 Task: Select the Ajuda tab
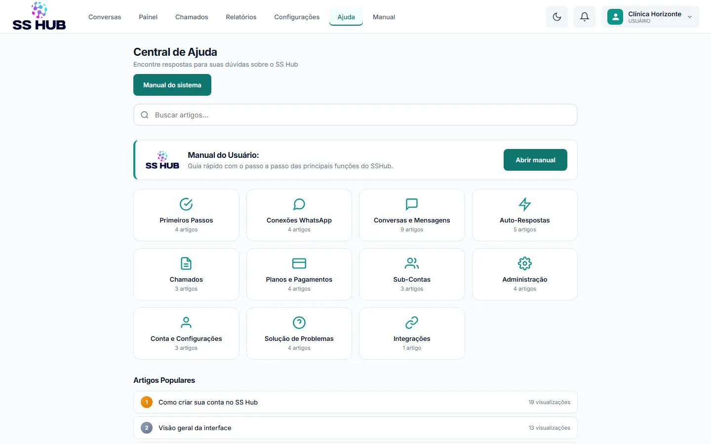pyautogui.click(x=346, y=17)
